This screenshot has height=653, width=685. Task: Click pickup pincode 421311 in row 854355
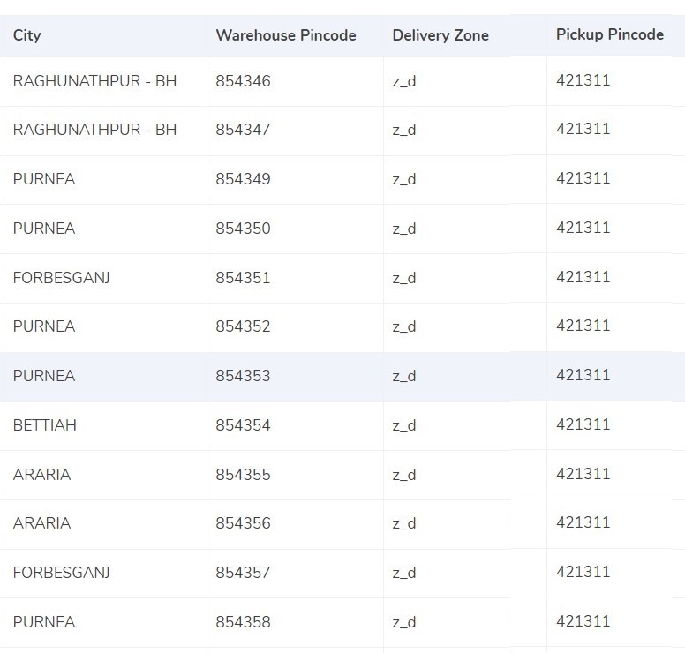click(583, 474)
